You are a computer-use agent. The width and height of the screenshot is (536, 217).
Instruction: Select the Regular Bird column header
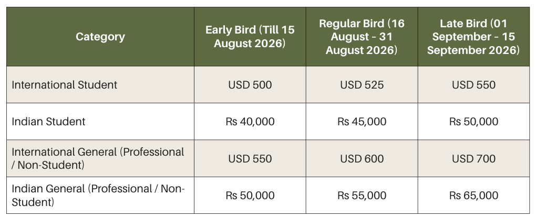tap(362, 37)
